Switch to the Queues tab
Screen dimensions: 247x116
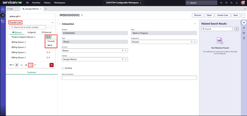17,32
